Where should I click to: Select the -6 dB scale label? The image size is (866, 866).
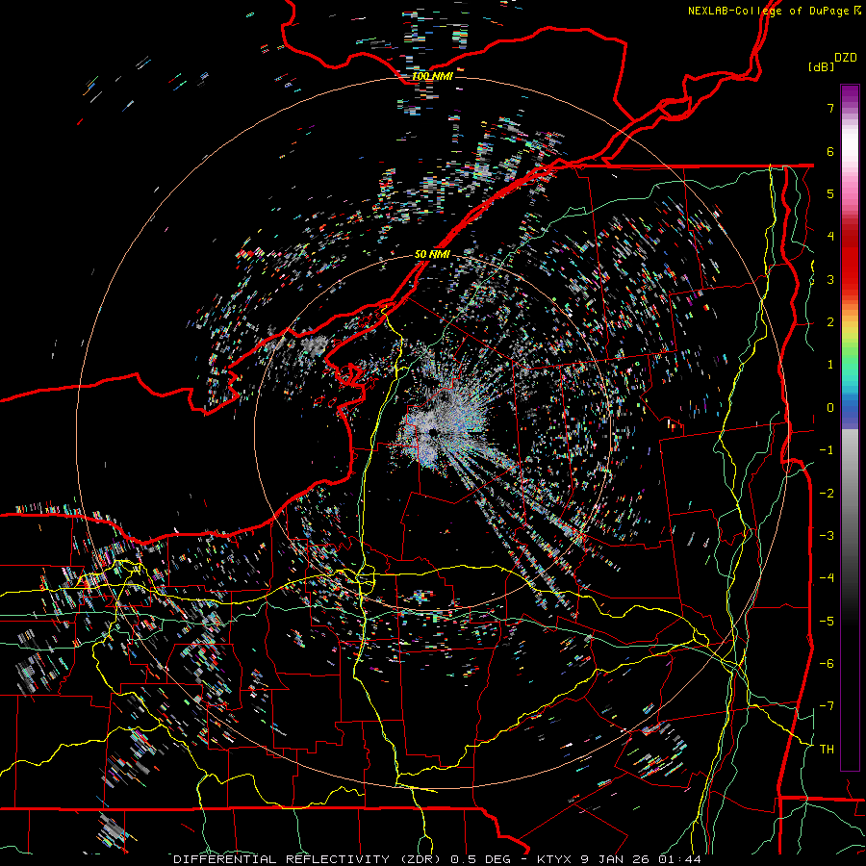click(x=827, y=663)
